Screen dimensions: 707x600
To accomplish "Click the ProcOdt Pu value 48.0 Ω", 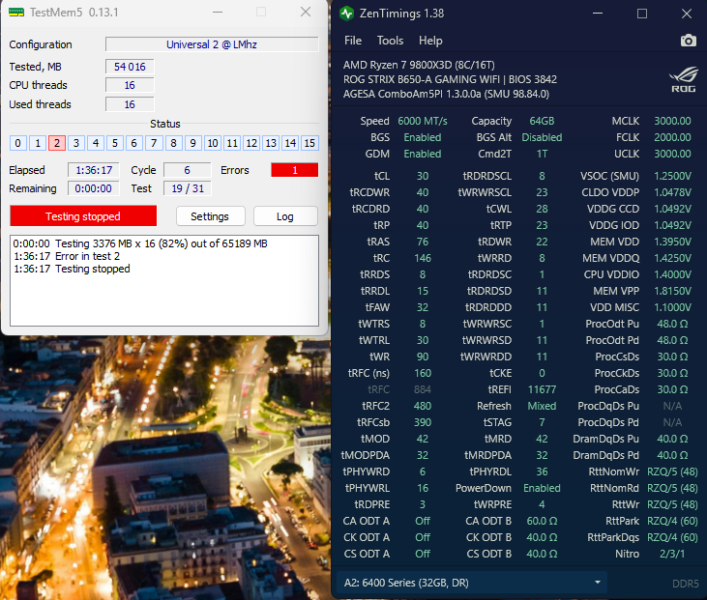I will click(x=672, y=324).
